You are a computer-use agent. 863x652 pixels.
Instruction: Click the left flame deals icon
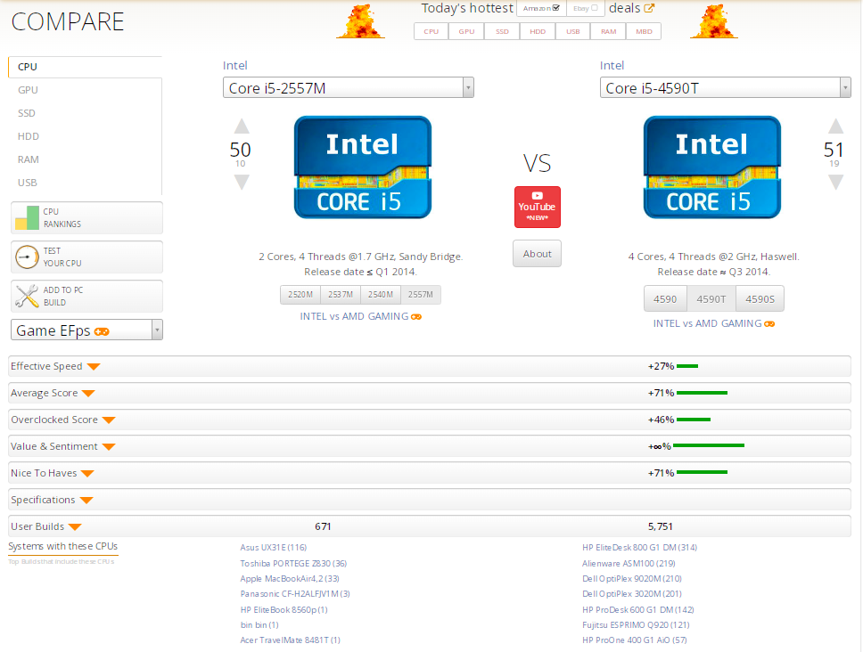pyautogui.click(x=360, y=21)
